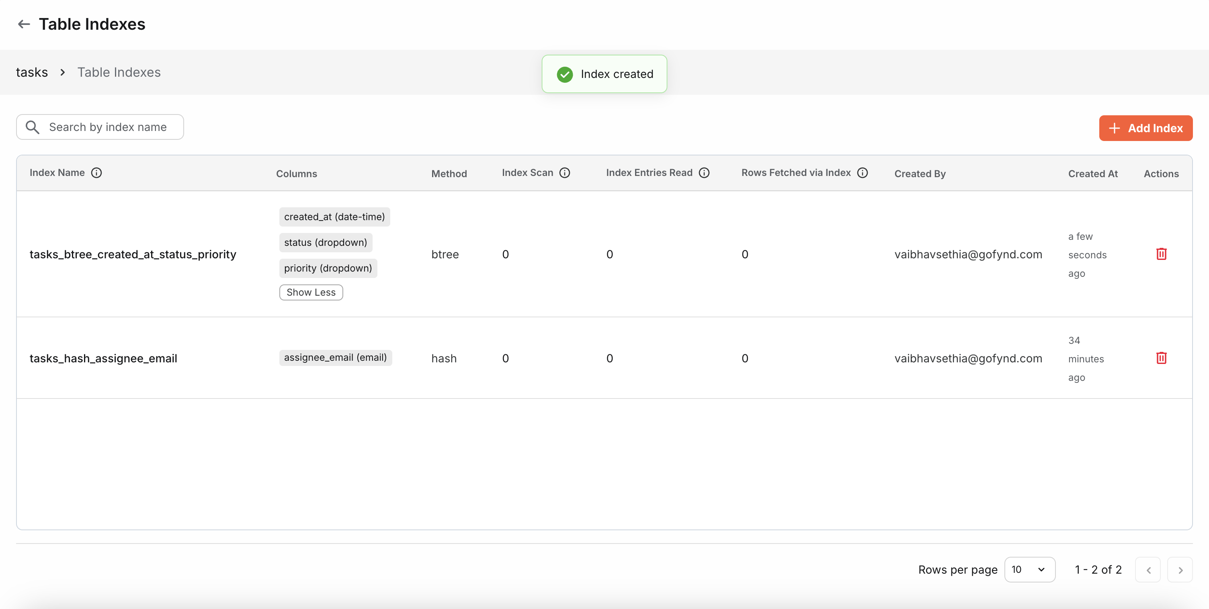Click info icon next to Index Name
This screenshot has height=609, width=1209.
click(x=96, y=173)
